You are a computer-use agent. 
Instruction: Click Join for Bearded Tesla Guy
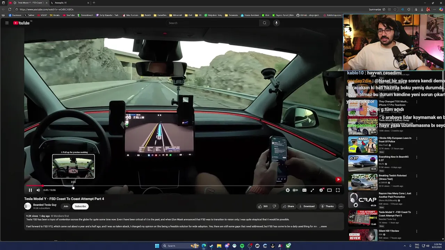pos(66,206)
